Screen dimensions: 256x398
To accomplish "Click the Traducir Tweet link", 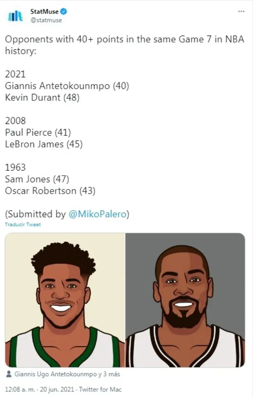I will [x=23, y=225].
